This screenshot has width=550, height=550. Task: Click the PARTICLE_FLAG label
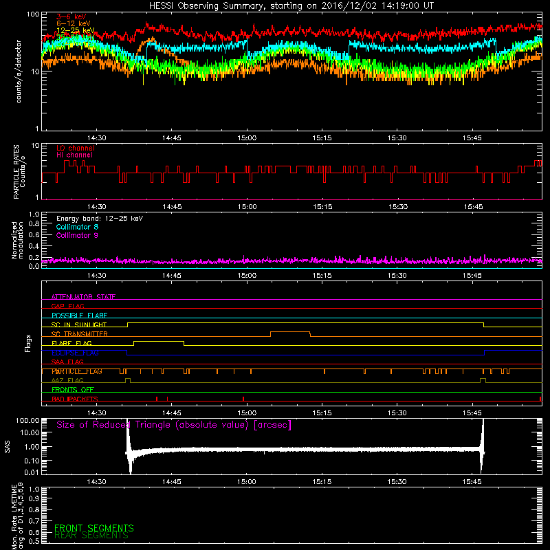pos(77,371)
